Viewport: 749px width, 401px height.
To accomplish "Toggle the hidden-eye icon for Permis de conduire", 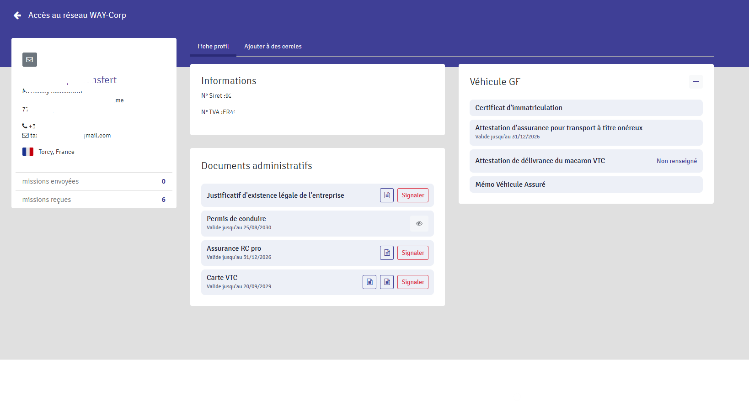I will pyautogui.click(x=419, y=224).
